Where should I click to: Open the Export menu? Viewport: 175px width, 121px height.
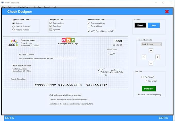point(47,7)
